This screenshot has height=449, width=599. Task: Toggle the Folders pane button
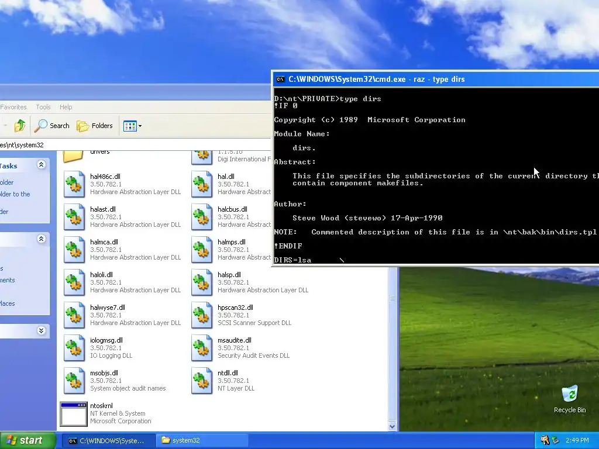[x=95, y=126]
